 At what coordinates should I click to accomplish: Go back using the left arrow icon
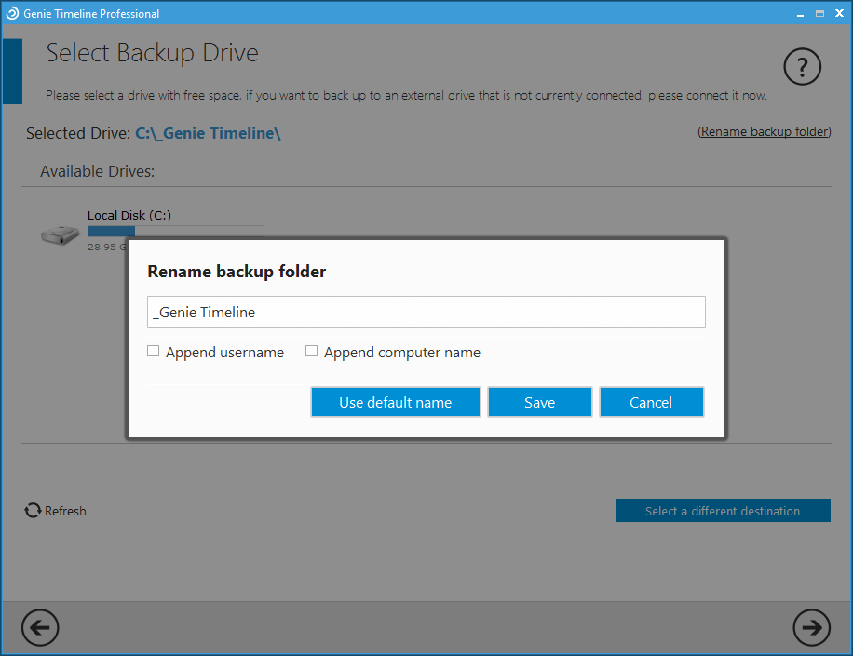pos(40,628)
